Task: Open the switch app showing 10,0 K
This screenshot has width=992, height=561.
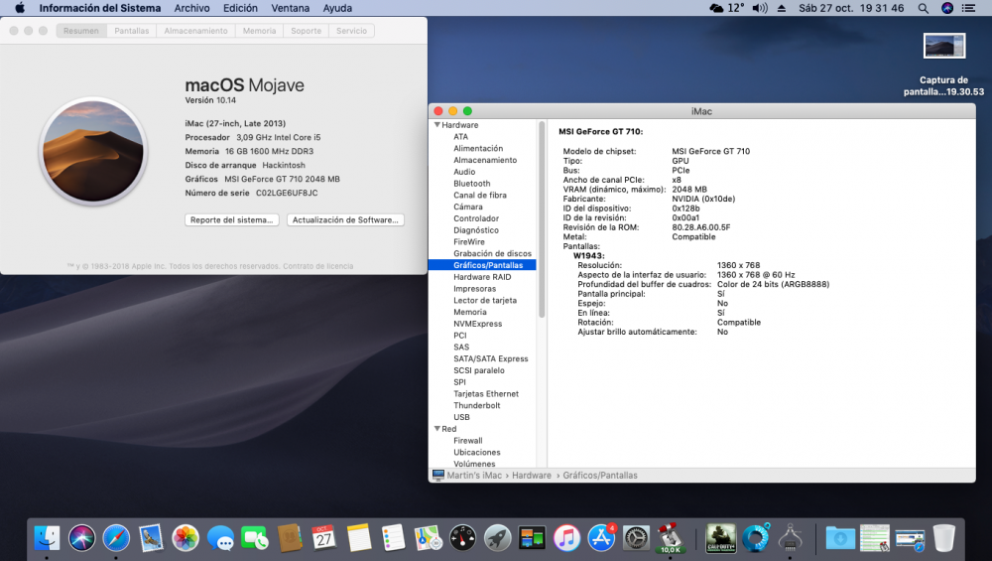Action: (671, 538)
